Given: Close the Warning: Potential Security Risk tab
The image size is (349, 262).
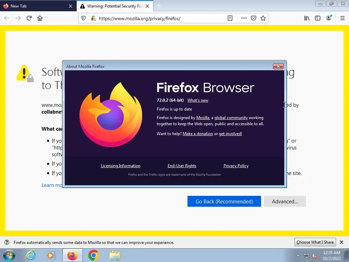Looking at the screenshot, I should tap(147, 6).
